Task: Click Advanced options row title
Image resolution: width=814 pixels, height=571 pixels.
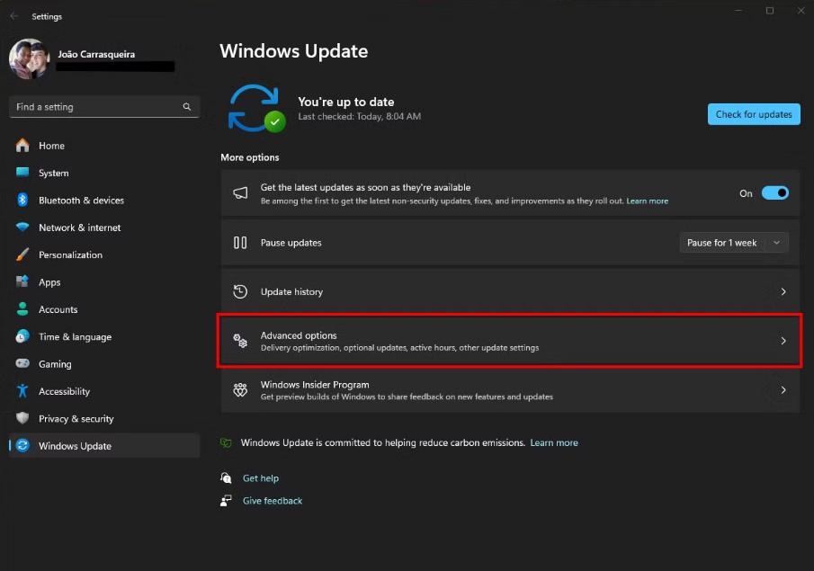Action: 299,335
